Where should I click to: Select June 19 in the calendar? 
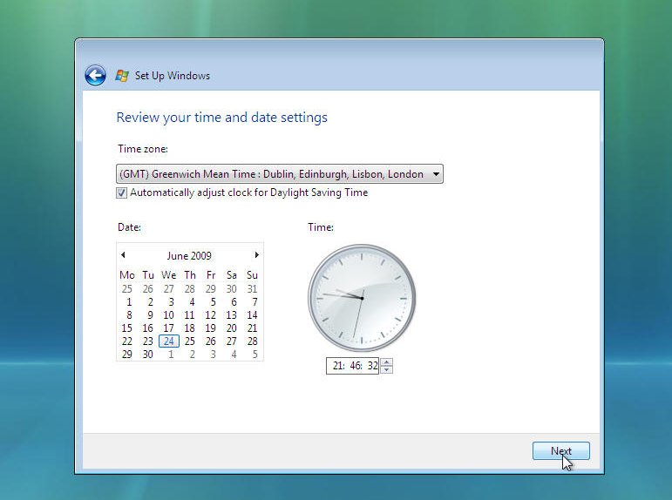210,328
